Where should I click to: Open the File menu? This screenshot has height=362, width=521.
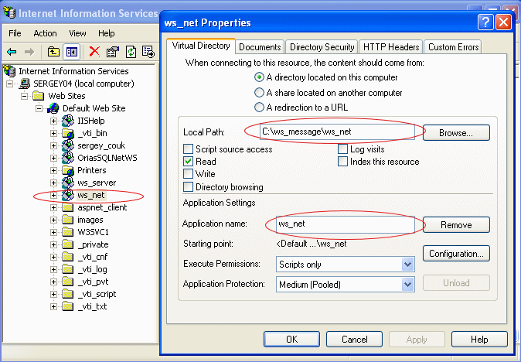pyautogui.click(x=15, y=33)
